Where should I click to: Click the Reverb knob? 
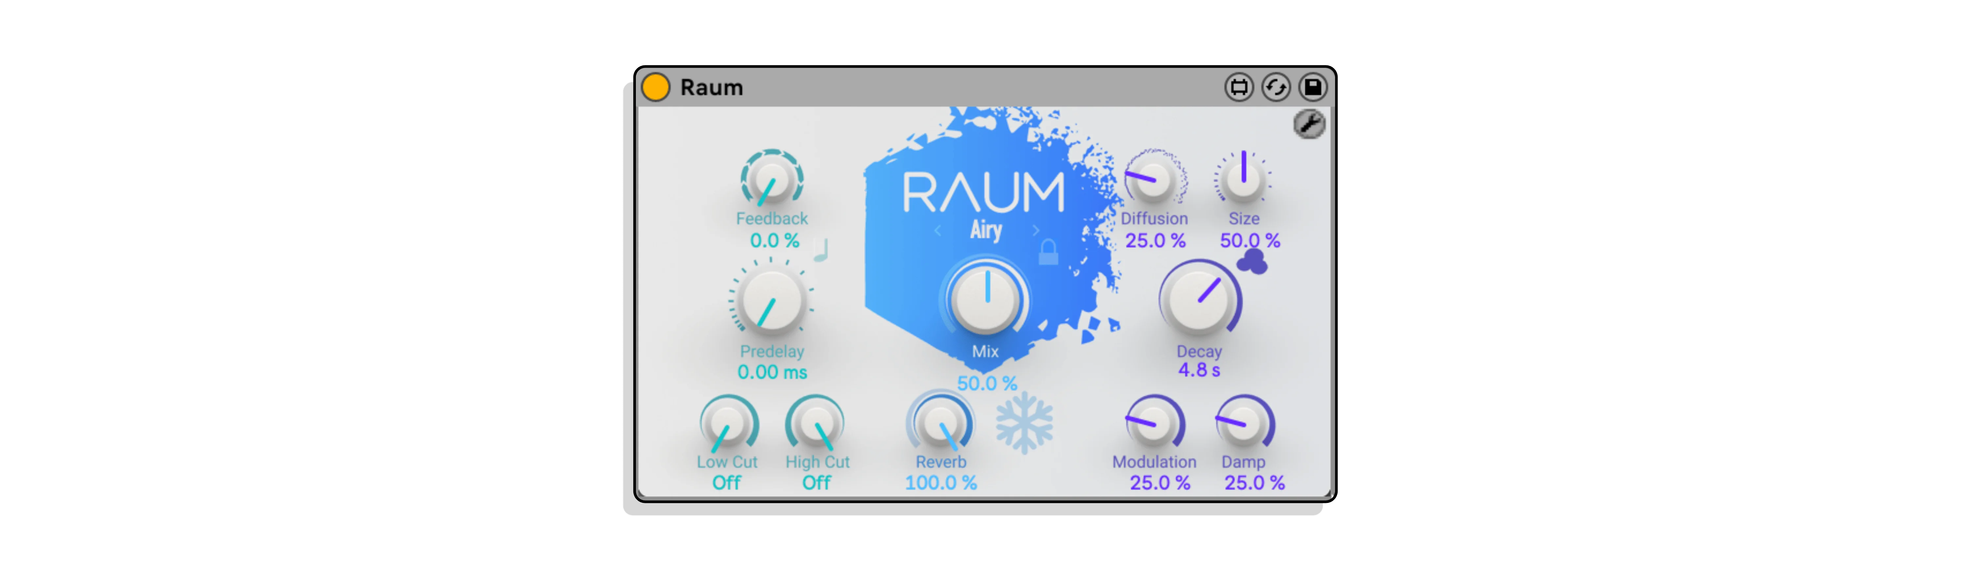(x=940, y=423)
